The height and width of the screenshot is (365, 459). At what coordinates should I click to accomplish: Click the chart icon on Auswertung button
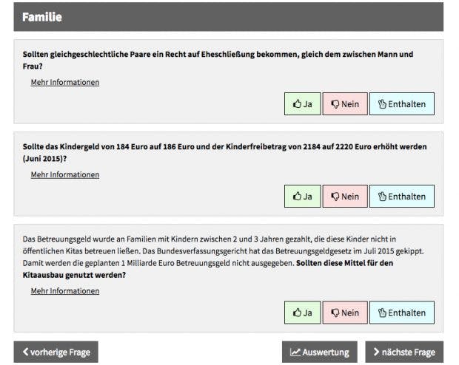(295, 352)
